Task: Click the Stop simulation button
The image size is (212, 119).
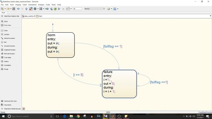Action: point(63,9)
